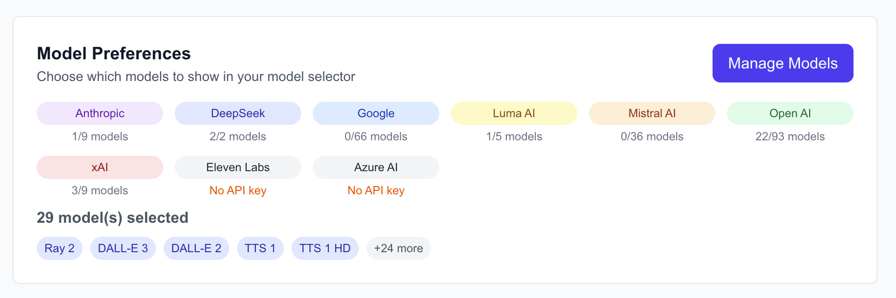This screenshot has width=896, height=298.
Task: Select the TTS 1 model chip
Action: [x=260, y=248]
